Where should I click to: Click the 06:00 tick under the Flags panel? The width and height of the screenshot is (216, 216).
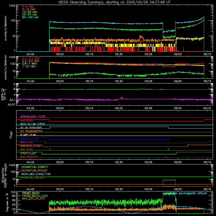click(178, 162)
